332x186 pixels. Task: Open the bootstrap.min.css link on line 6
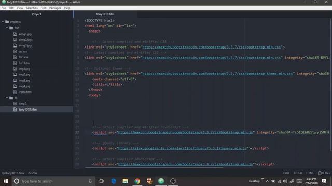(x=211, y=47)
